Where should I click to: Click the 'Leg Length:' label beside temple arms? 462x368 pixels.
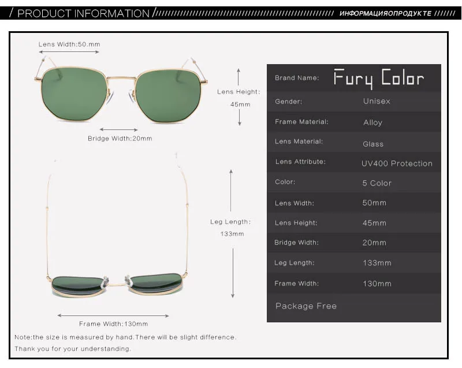(230, 222)
